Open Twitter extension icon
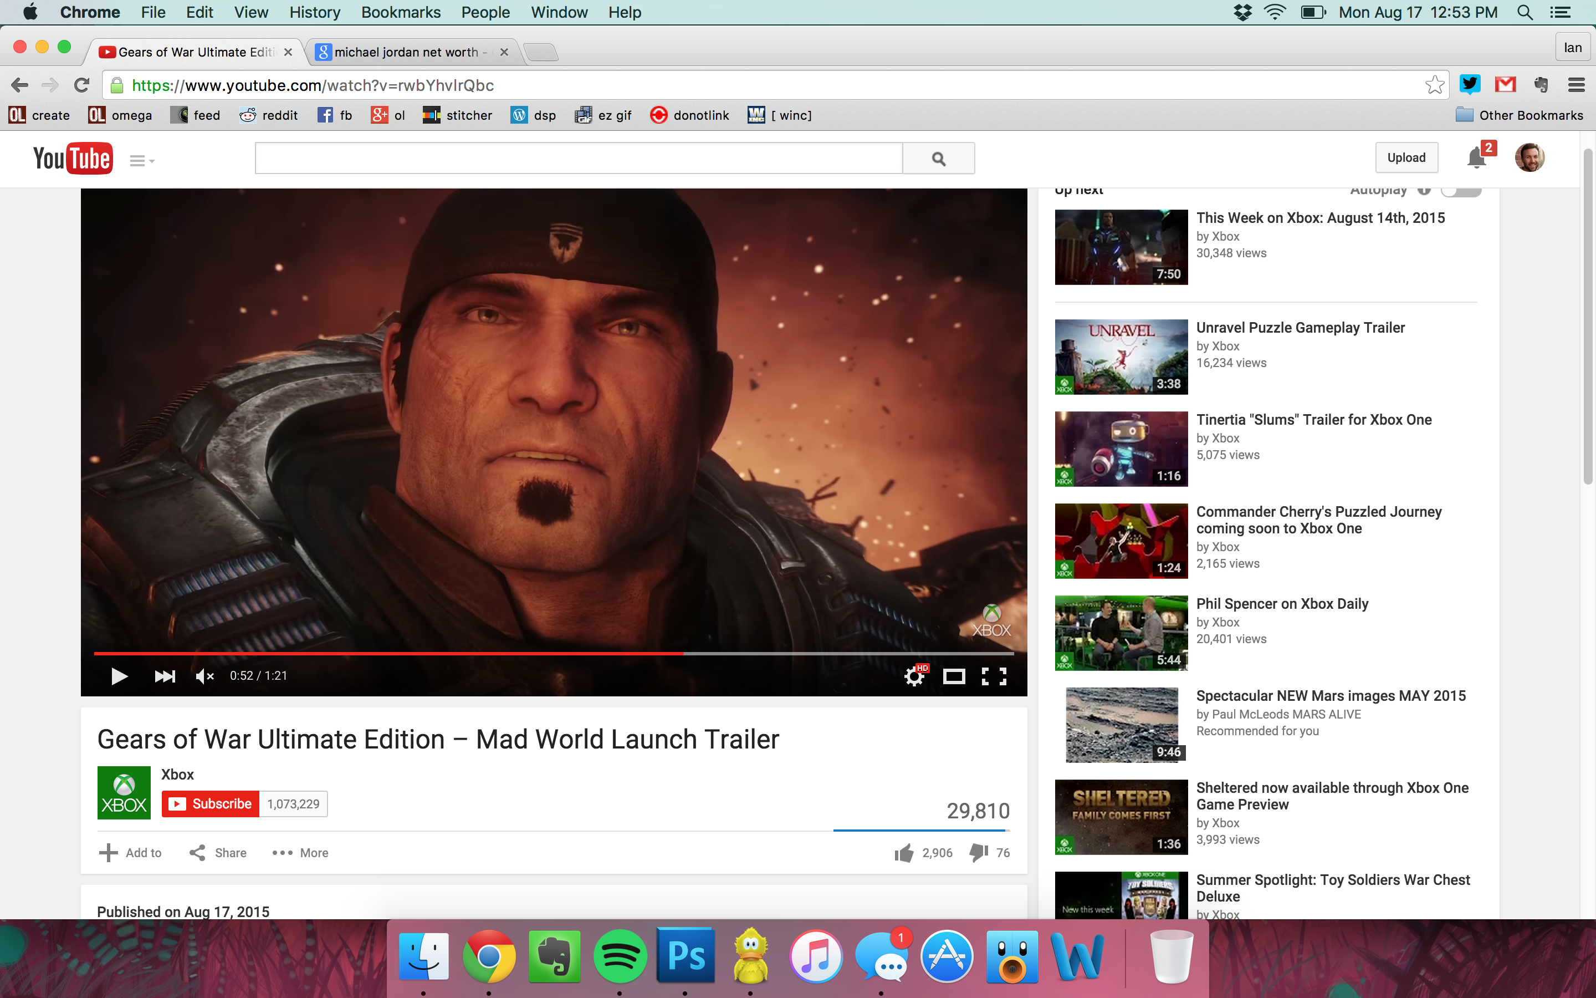 [x=1470, y=84]
